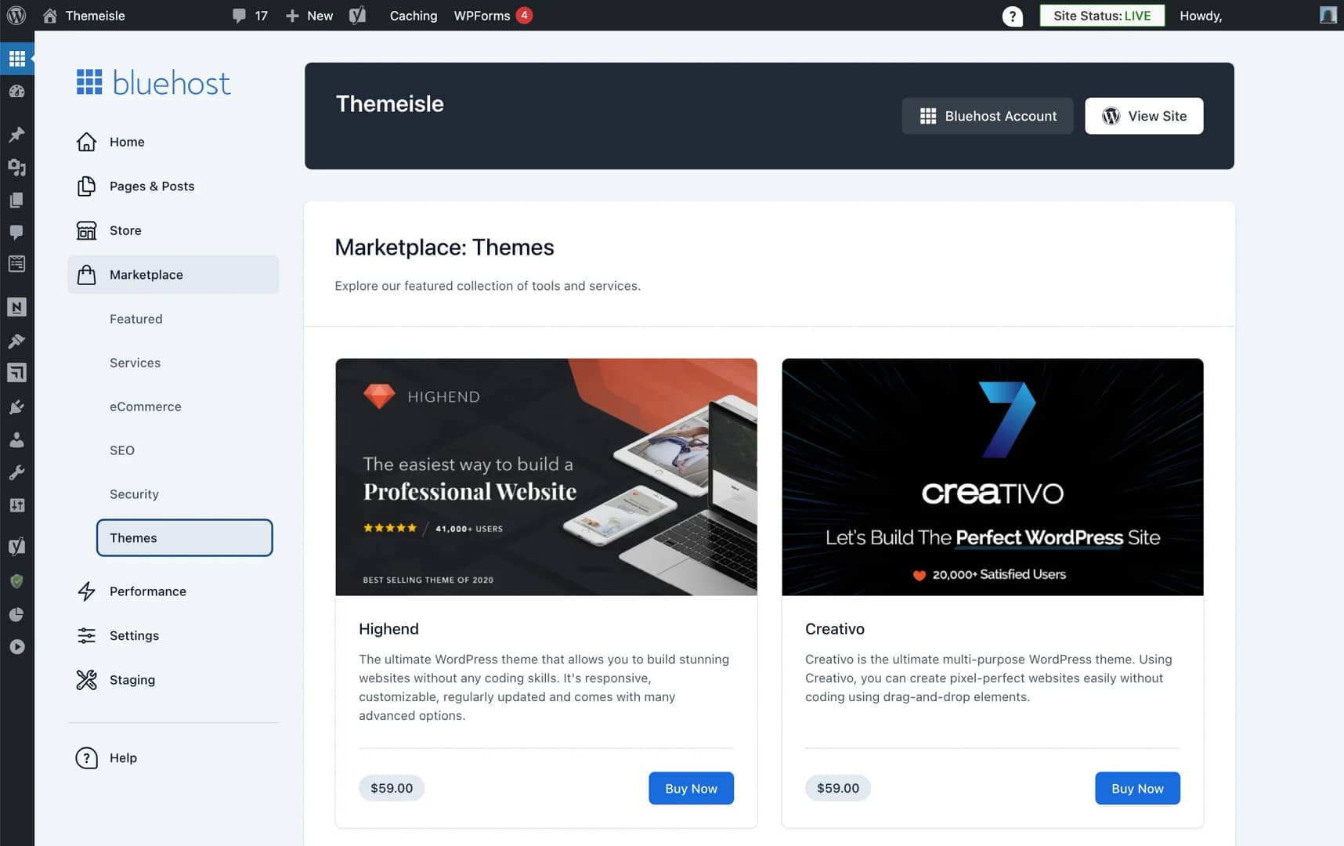Open Pages & Posts section
The image size is (1344, 846).
(x=173, y=186)
